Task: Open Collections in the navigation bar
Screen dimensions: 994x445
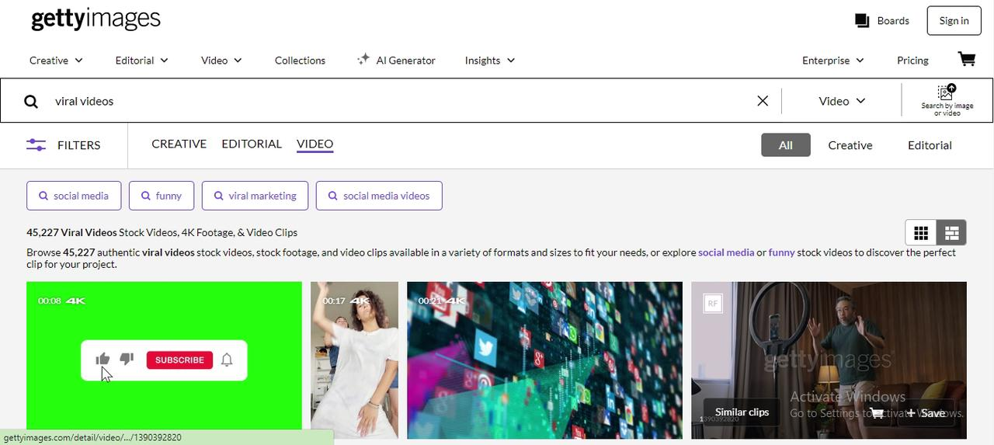Action: pyautogui.click(x=300, y=60)
